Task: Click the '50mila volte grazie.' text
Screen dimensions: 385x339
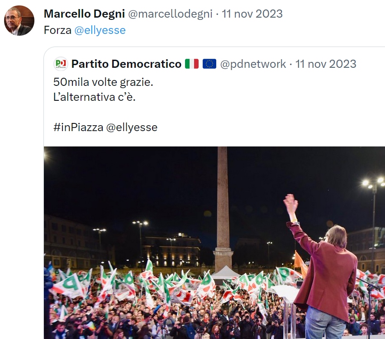Action: [103, 82]
